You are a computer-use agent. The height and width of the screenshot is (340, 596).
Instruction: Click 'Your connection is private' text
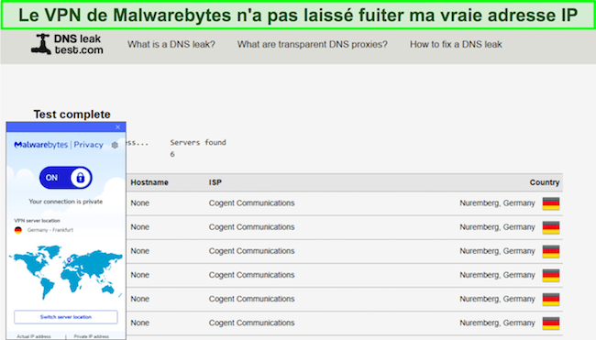[x=66, y=202]
